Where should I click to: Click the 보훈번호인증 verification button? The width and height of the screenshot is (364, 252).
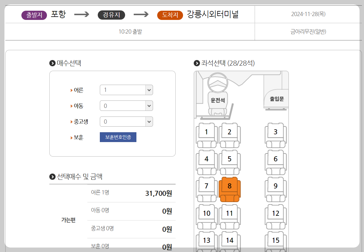tap(118, 137)
